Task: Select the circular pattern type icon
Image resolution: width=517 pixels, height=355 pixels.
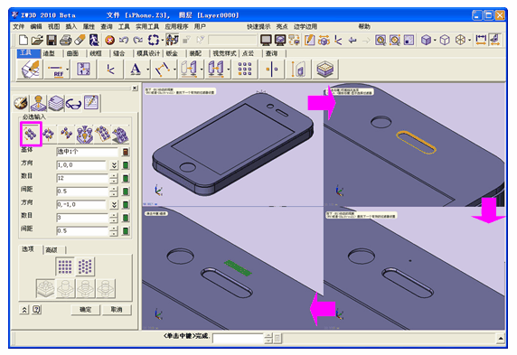Action: pos(49,135)
